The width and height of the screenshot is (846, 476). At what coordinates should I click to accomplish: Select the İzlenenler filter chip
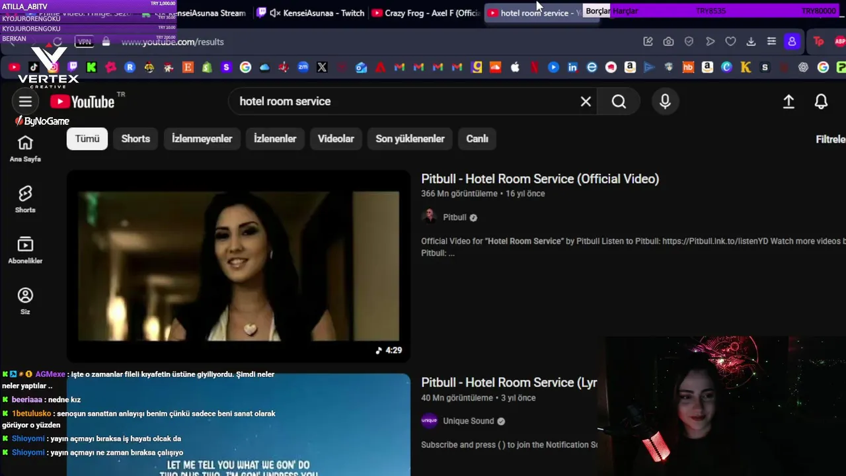point(275,139)
